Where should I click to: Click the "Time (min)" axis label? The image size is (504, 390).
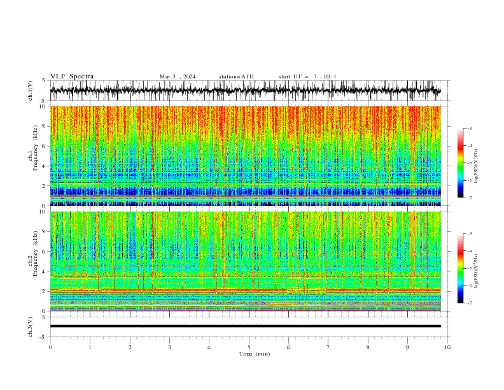(255, 354)
